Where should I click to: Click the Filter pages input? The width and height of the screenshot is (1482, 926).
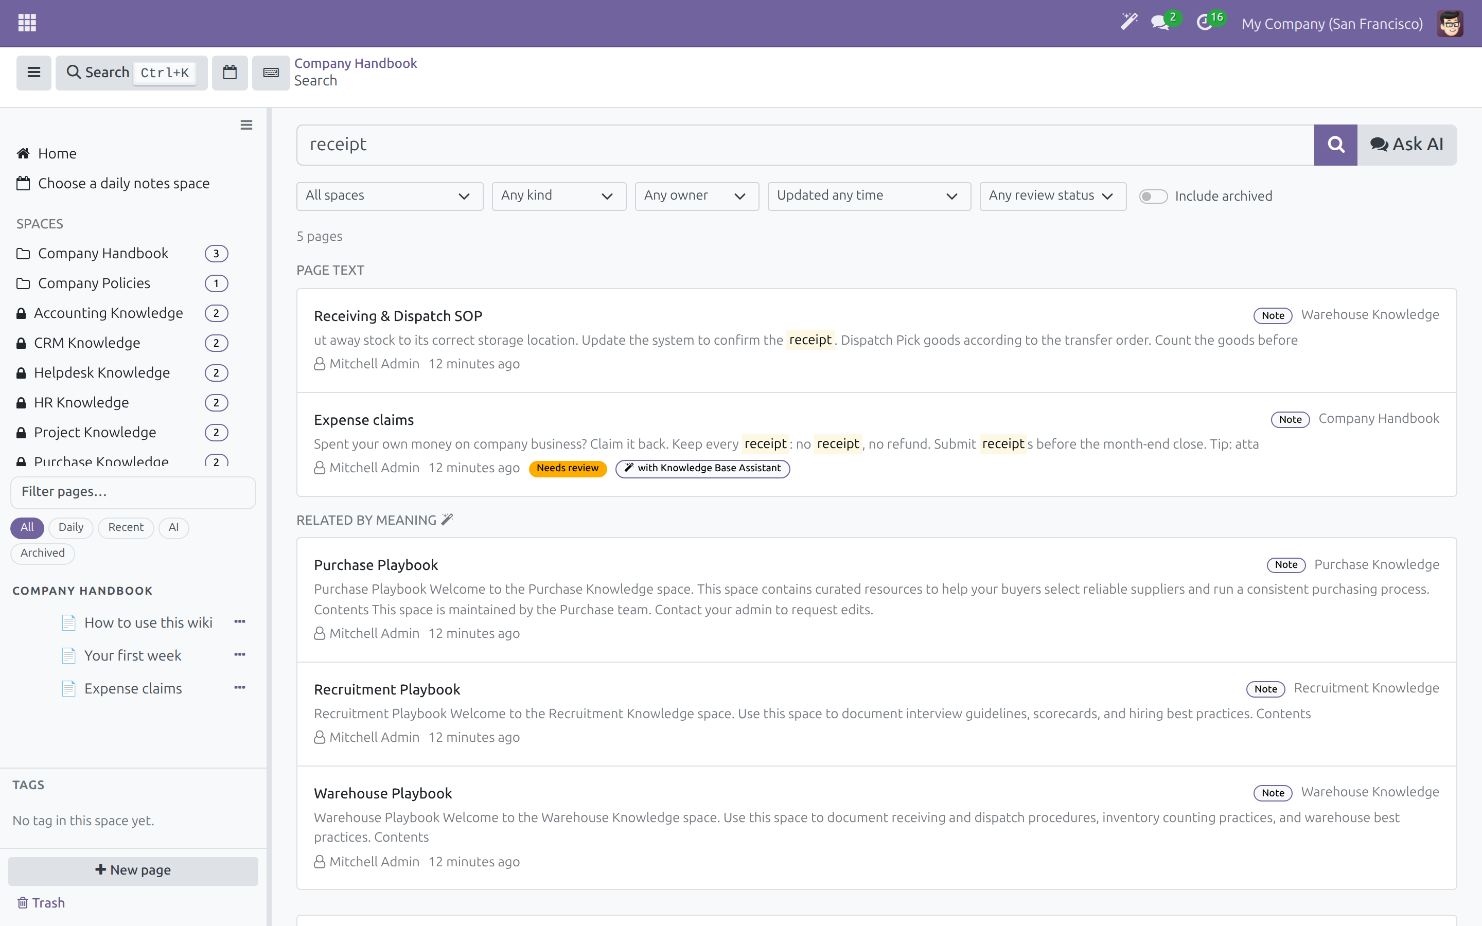click(133, 492)
